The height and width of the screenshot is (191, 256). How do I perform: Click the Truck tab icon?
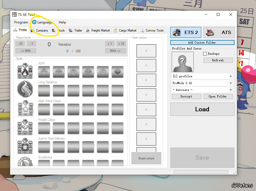click(x=54, y=30)
